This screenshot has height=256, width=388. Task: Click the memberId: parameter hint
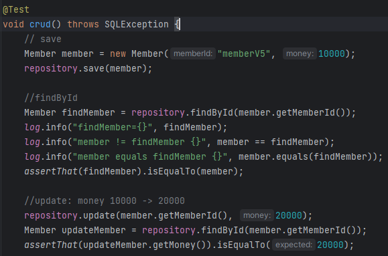click(x=193, y=54)
